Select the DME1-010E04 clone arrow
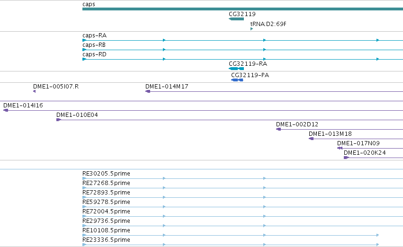 coord(59,120)
